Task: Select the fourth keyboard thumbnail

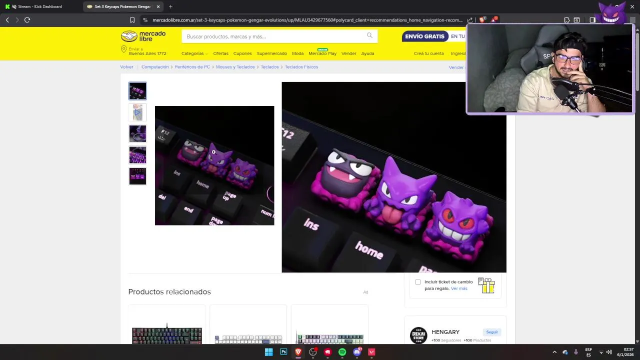Action: pyautogui.click(x=137, y=155)
